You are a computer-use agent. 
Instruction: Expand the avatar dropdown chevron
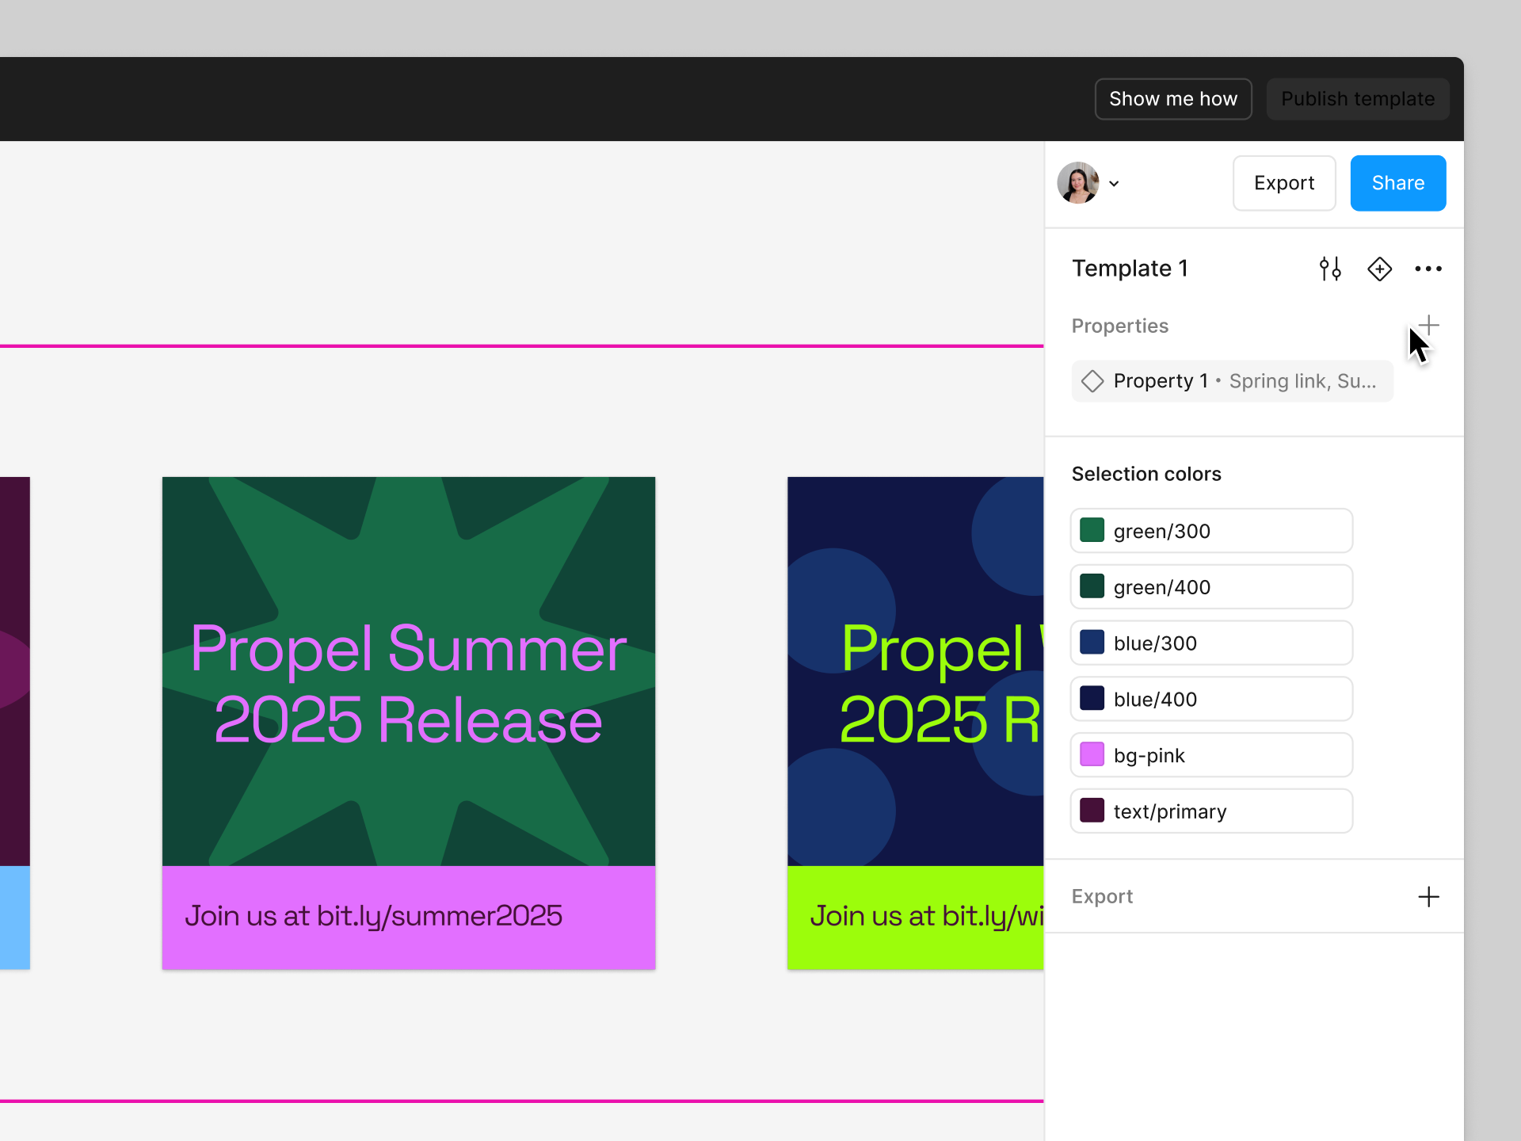pyautogui.click(x=1114, y=184)
